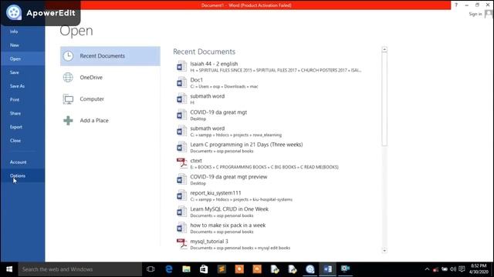Focus the Search the web and Windows box

(x=80, y=269)
